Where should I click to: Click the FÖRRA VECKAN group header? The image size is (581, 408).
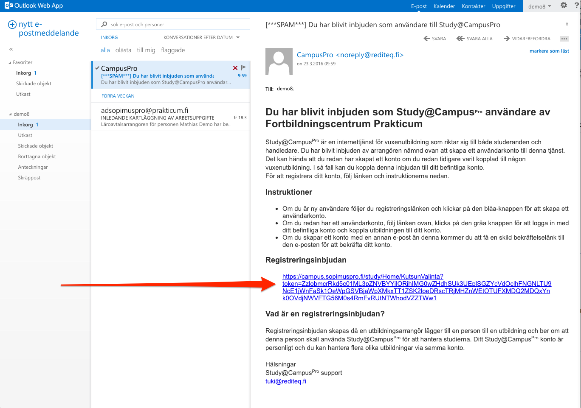[x=118, y=96]
